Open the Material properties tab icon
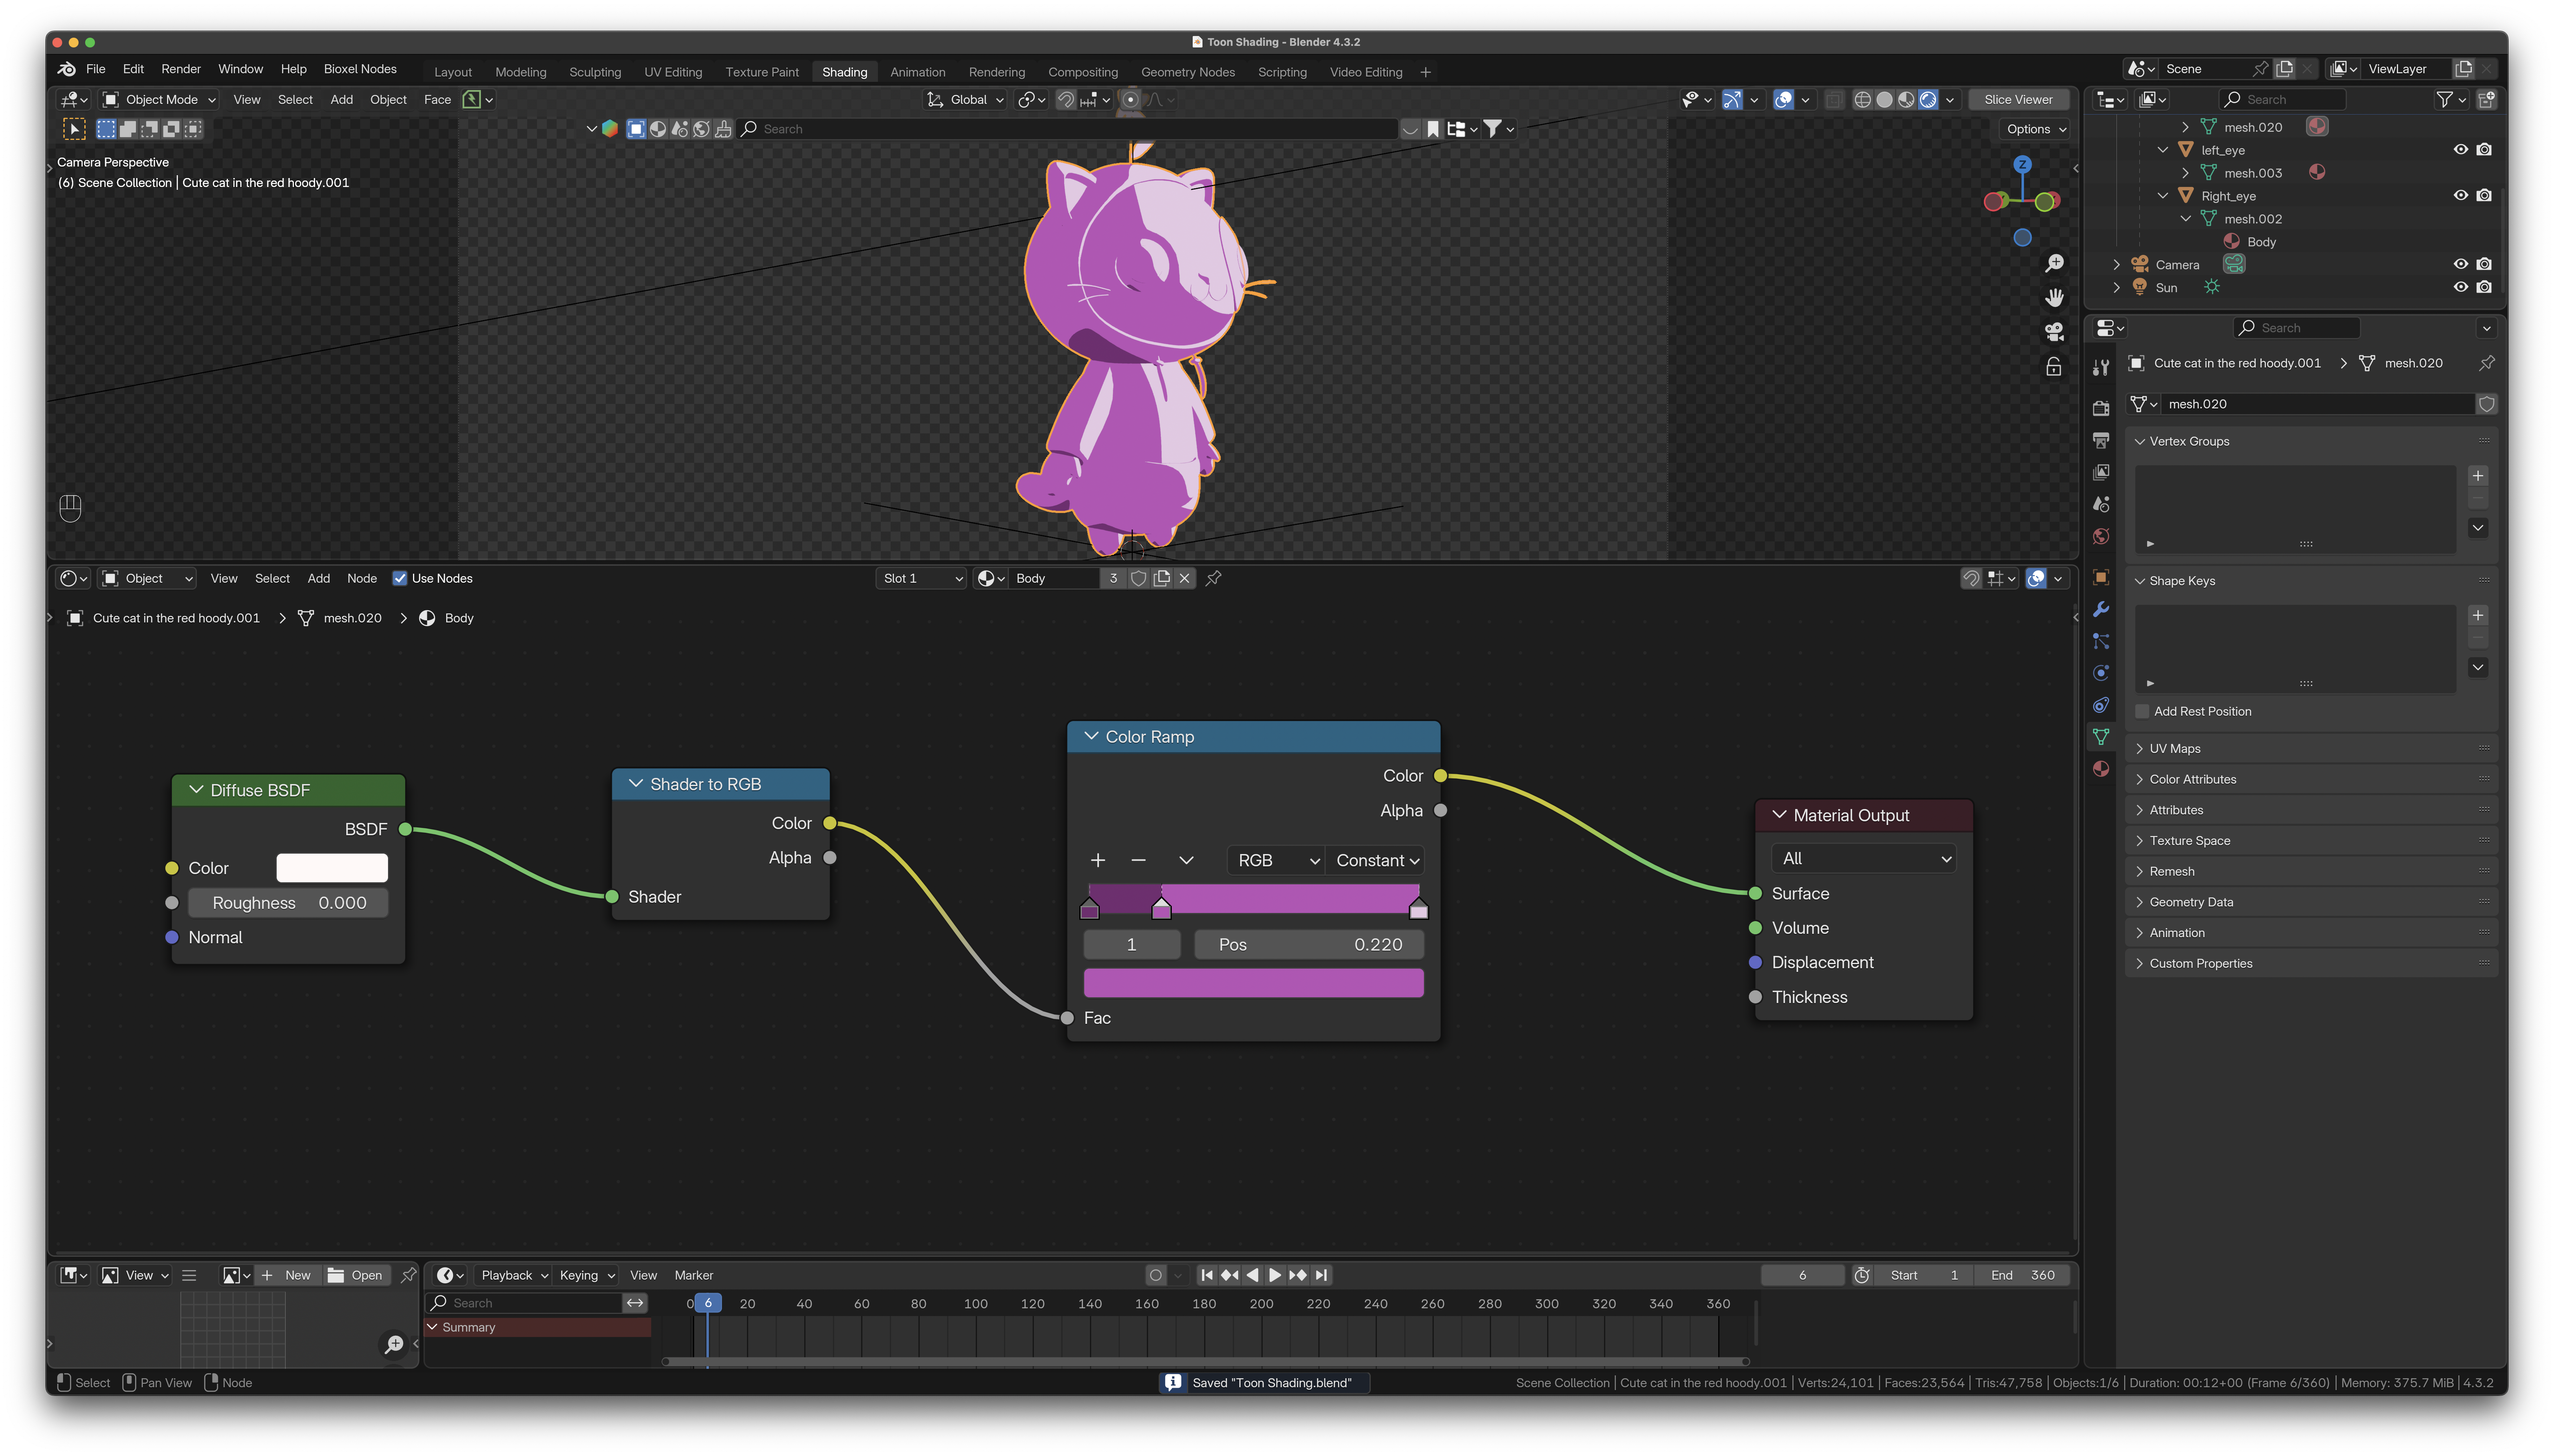2554x1456 pixels. (2101, 769)
